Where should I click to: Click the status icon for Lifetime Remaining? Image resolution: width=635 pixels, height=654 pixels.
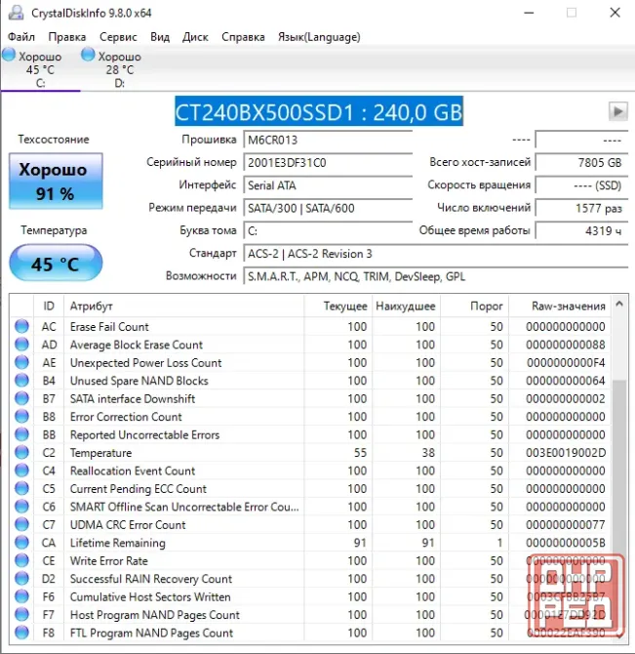pos(21,542)
